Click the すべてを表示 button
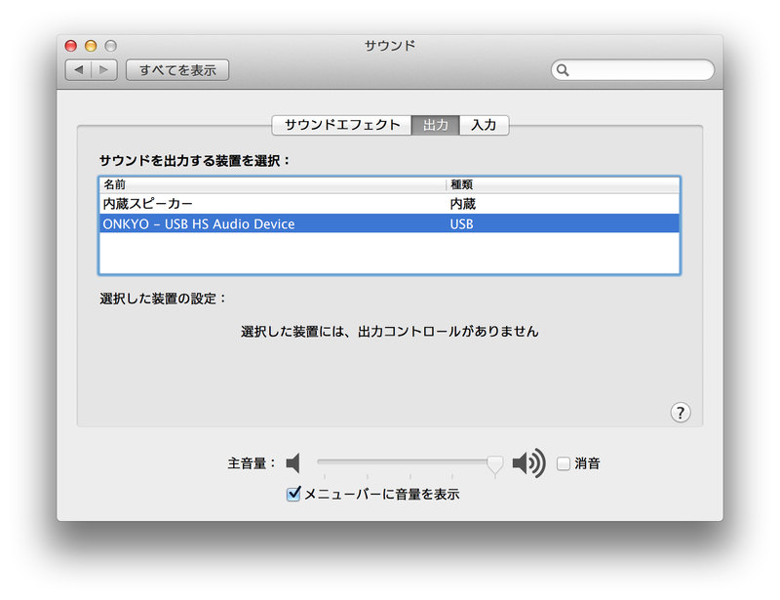This screenshot has height=600, width=780. [177, 69]
